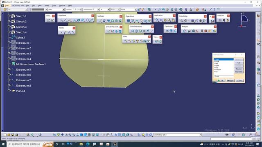Select the Line tool in Wireframe toolbar
The width and height of the screenshot is (262, 147).
click(x=65, y=20)
